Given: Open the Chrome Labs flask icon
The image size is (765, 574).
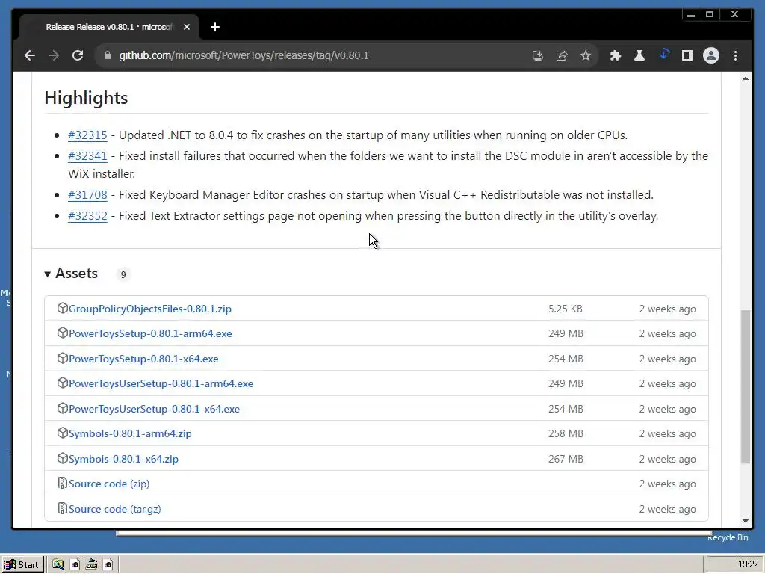Looking at the screenshot, I should 639,55.
